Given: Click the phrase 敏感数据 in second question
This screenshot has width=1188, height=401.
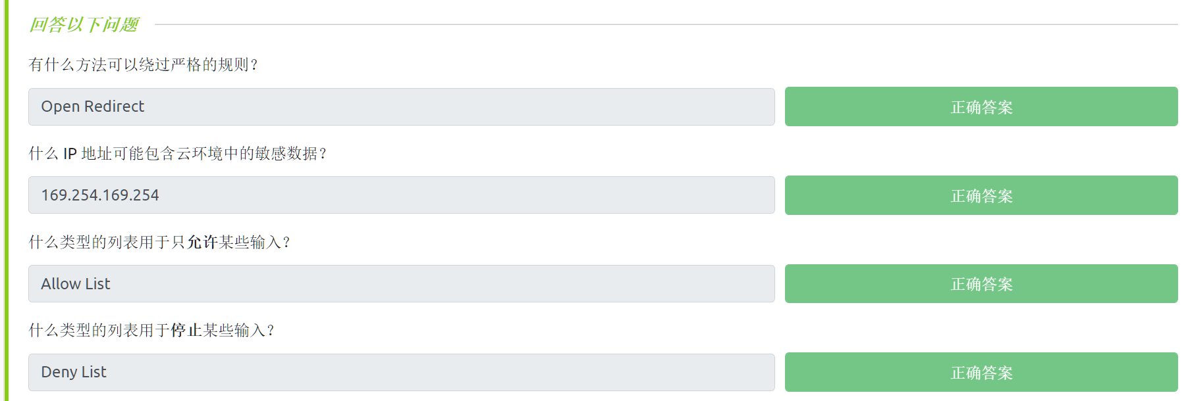Looking at the screenshot, I should (286, 153).
